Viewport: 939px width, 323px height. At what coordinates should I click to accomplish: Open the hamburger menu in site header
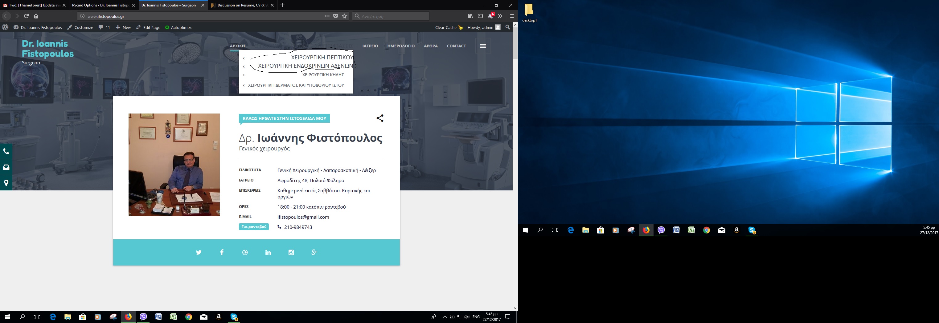(483, 46)
